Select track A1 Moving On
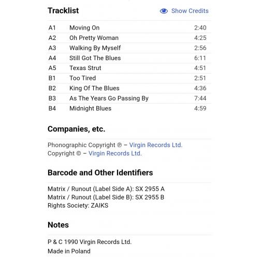This screenshot has width=259, height=259. click(129, 28)
